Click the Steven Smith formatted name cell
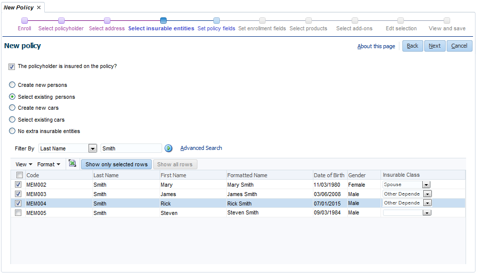Viewport: 477px width, 274px height. coord(243,213)
